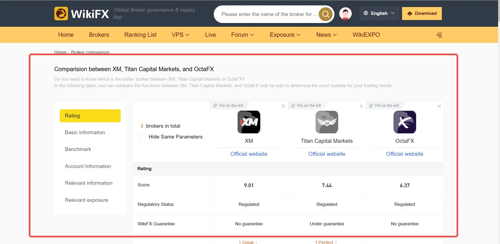Remove Titan Capital Markets from comparison
The height and width of the screenshot is (244, 500).
click(361, 106)
